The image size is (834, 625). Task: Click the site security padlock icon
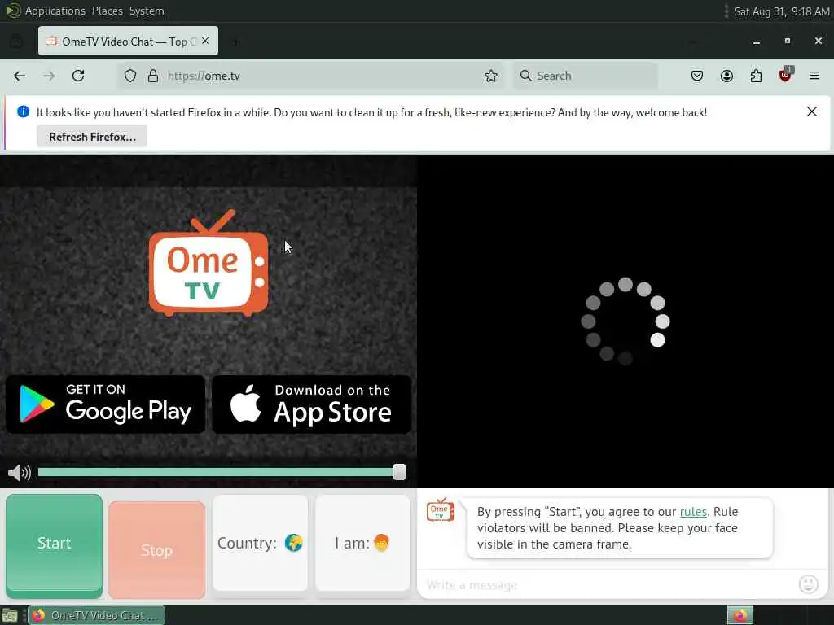pyautogui.click(x=152, y=76)
